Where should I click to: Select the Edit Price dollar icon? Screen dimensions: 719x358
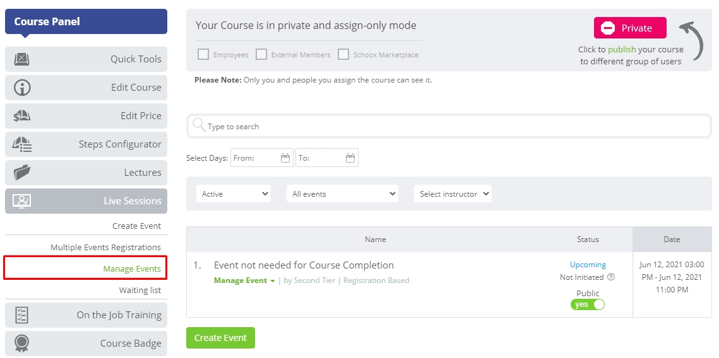click(21, 116)
